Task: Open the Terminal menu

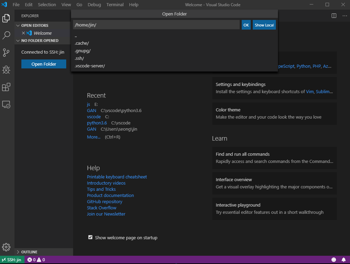Action: pos(115,4)
